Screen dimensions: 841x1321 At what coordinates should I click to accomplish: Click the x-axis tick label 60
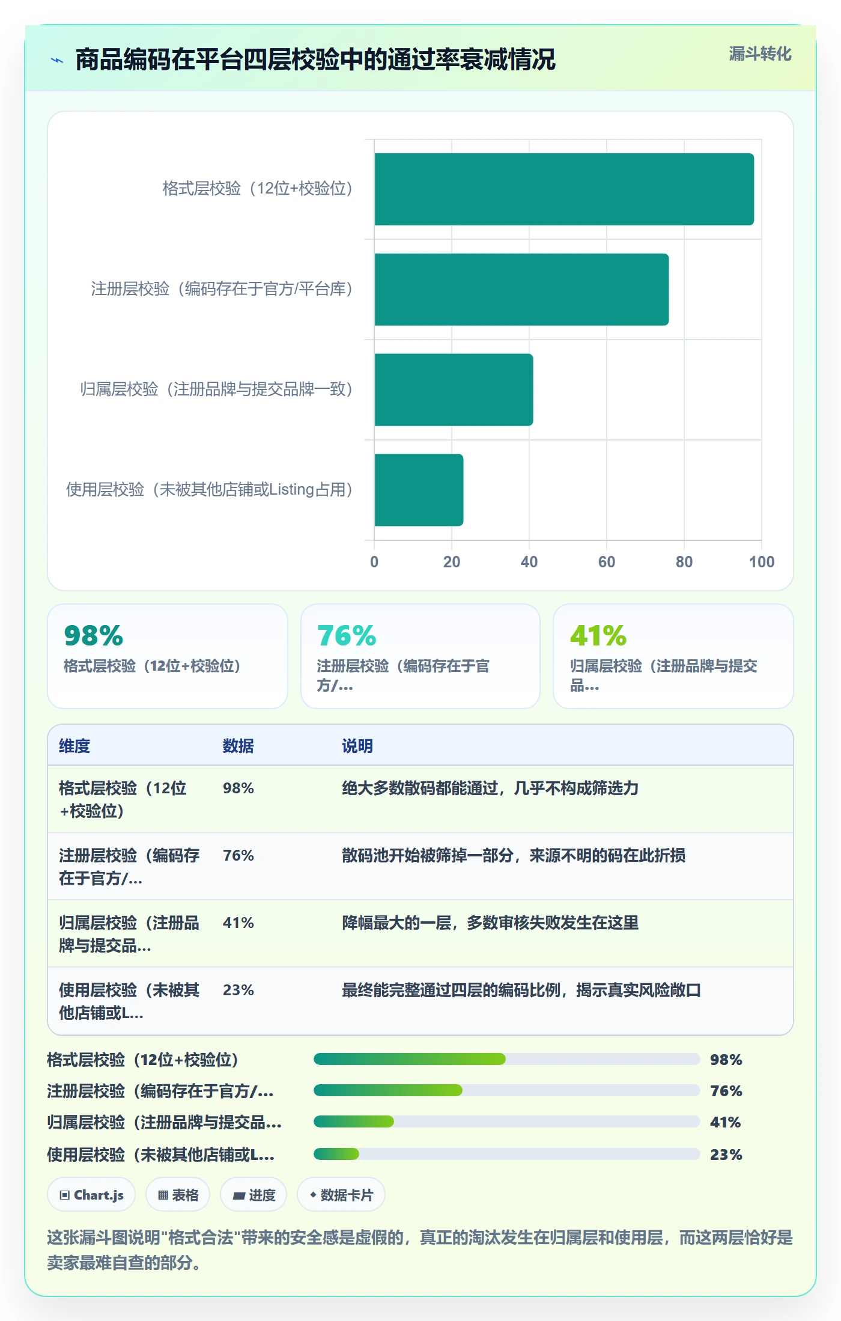[x=607, y=562]
